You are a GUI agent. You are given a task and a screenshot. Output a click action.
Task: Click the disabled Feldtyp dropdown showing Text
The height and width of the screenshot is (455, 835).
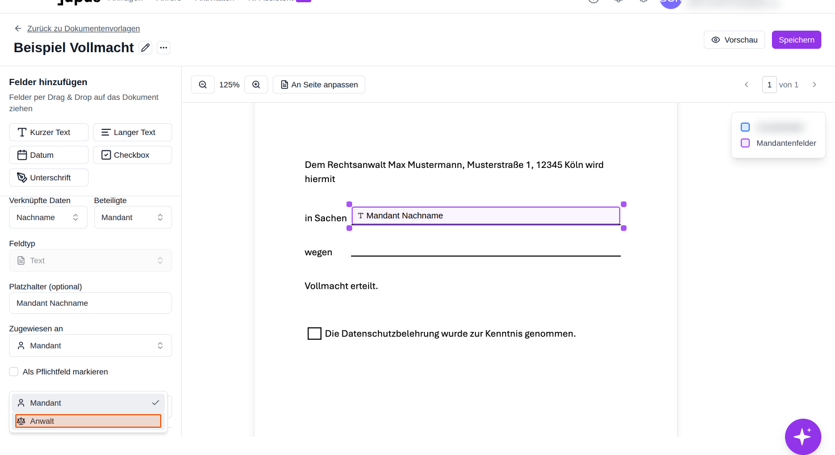click(x=90, y=260)
